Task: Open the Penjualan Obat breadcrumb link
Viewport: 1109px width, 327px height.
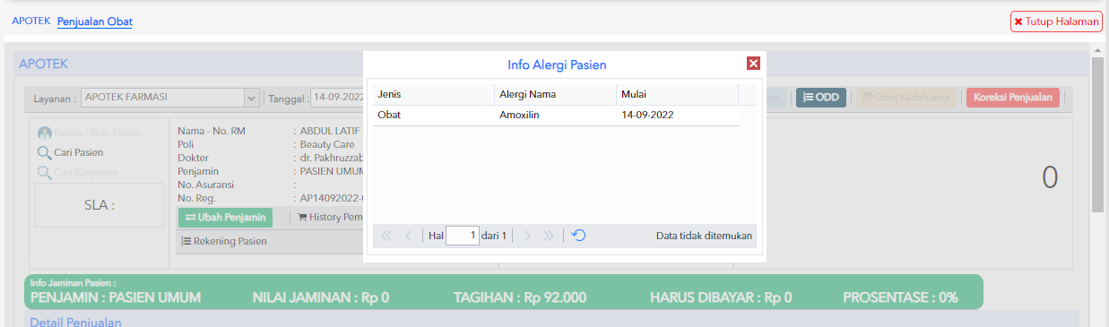Action: click(x=95, y=21)
